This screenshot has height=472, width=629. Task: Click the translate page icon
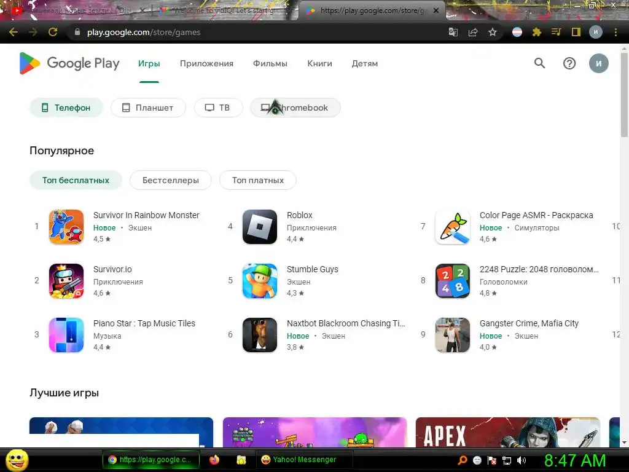point(453,32)
